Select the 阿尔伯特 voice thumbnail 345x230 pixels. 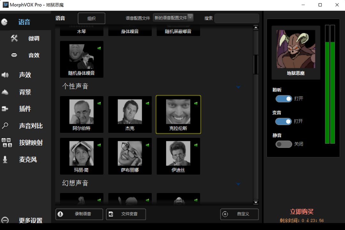tap(81, 114)
